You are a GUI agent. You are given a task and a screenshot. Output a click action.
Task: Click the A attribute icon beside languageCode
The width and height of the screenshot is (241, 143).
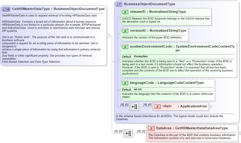click(125, 83)
